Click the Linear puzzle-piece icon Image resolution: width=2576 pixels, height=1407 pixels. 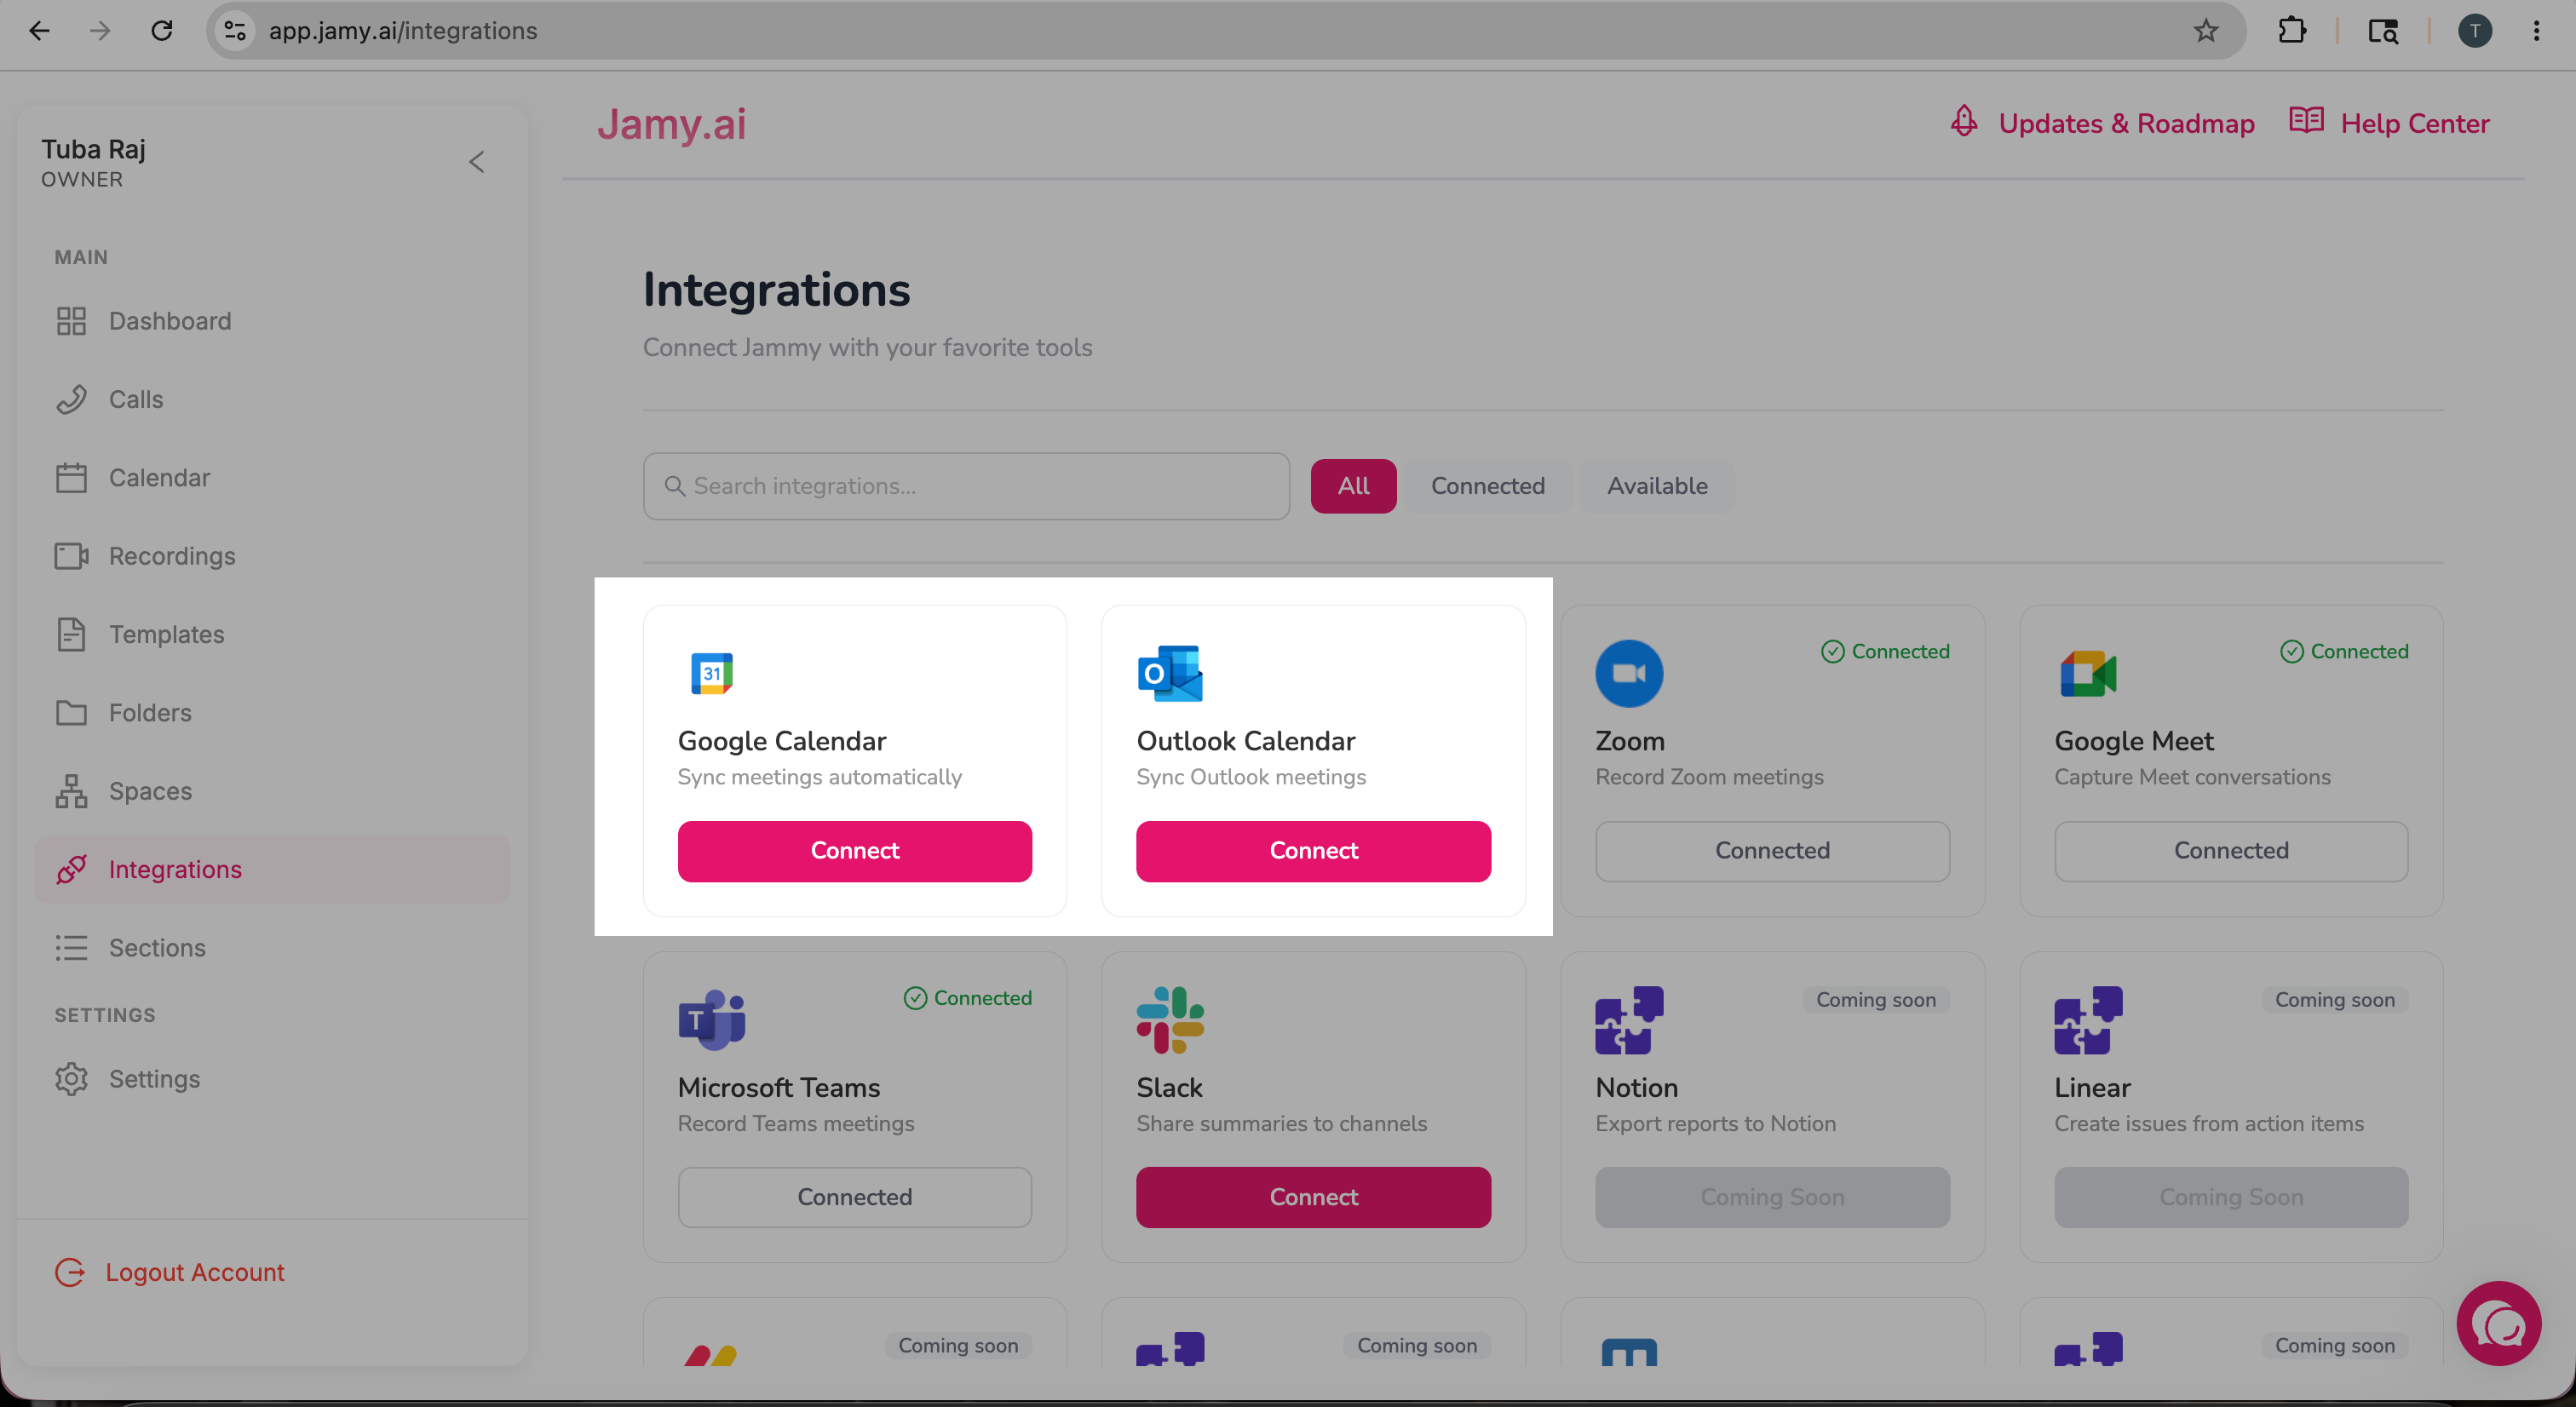(x=2088, y=1020)
